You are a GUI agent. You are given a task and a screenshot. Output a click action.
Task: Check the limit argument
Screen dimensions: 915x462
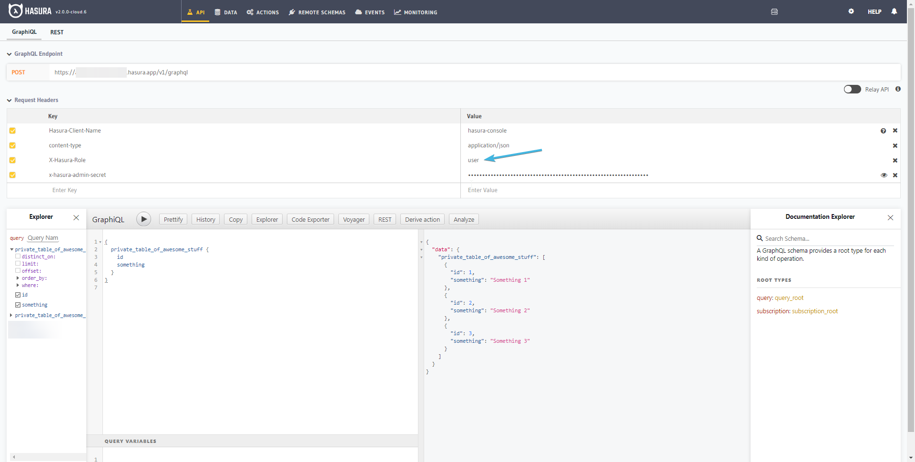click(x=18, y=263)
